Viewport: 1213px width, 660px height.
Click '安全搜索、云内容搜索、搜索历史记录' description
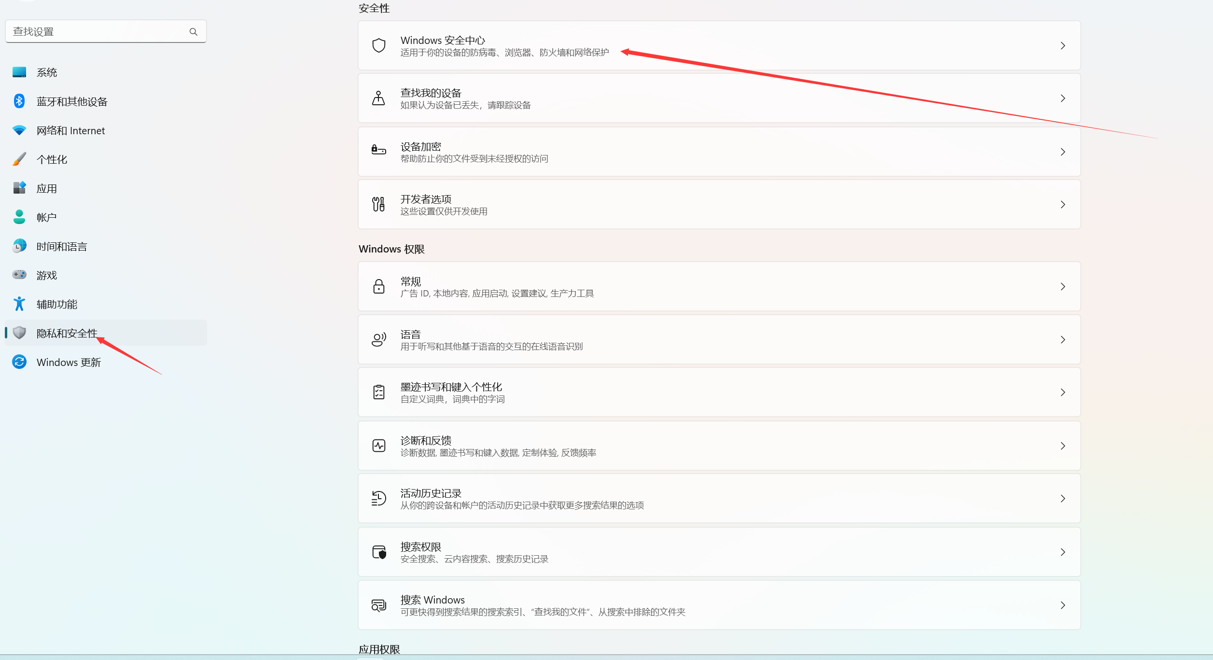click(474, 559)
